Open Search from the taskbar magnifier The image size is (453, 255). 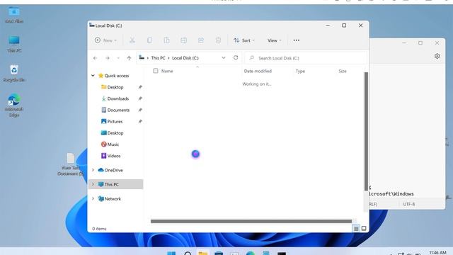188,254
